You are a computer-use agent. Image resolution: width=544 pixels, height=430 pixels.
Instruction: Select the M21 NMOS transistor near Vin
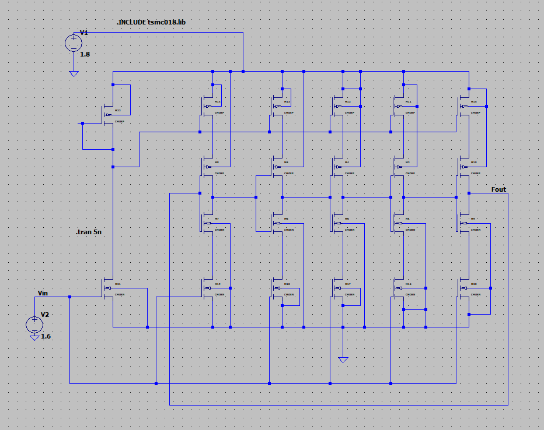point(109,288)
